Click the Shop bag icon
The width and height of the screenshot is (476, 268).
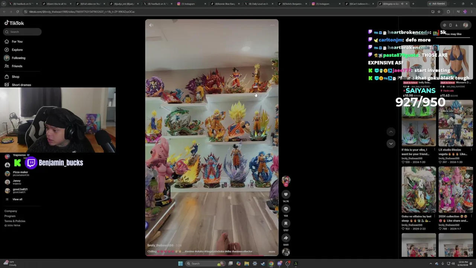click(7, 77)
